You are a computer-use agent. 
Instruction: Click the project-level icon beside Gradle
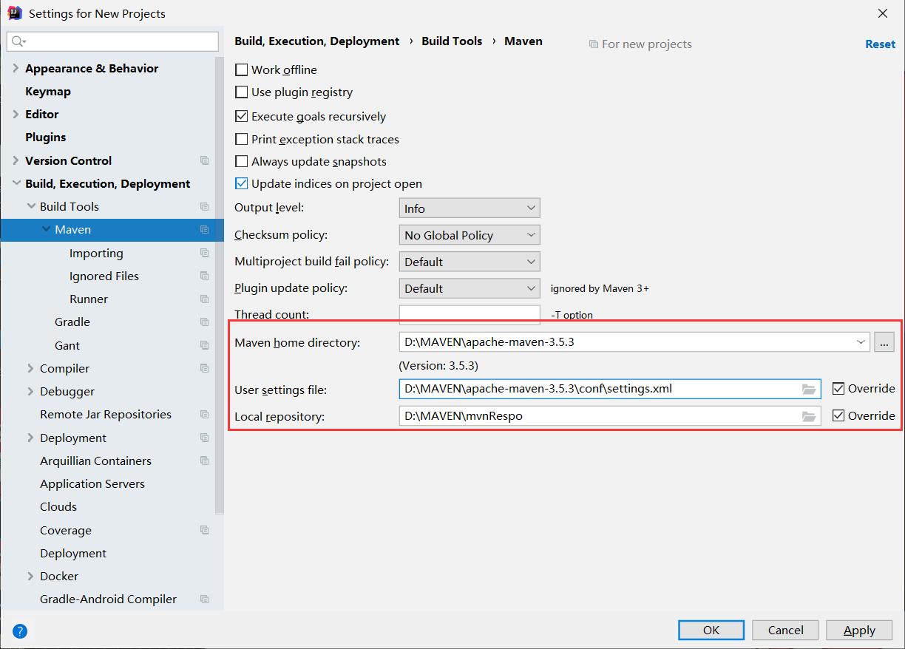coord(205,322)
